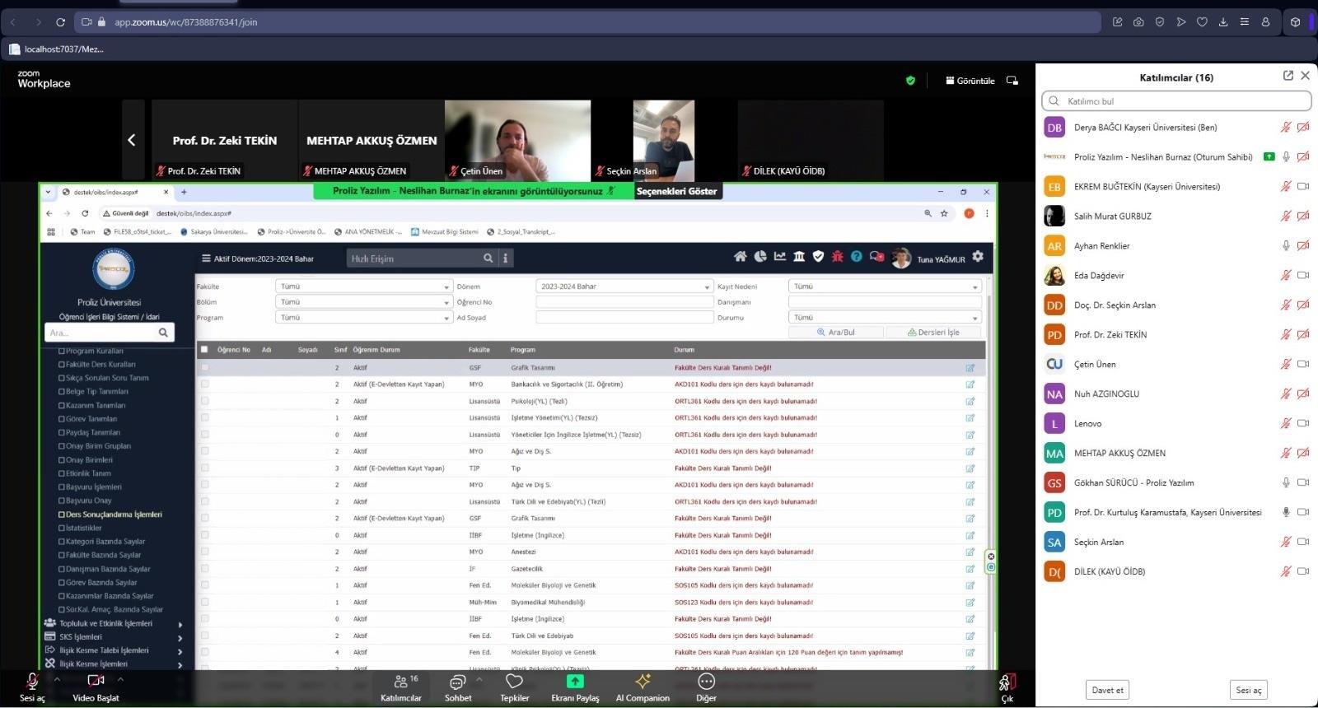Click green encryption shield icon in Zoom
The image size is (1318, 708).
click(x=910, y=81)
